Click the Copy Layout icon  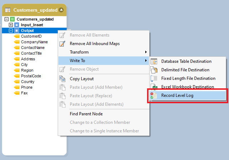(x=63, y=79)
